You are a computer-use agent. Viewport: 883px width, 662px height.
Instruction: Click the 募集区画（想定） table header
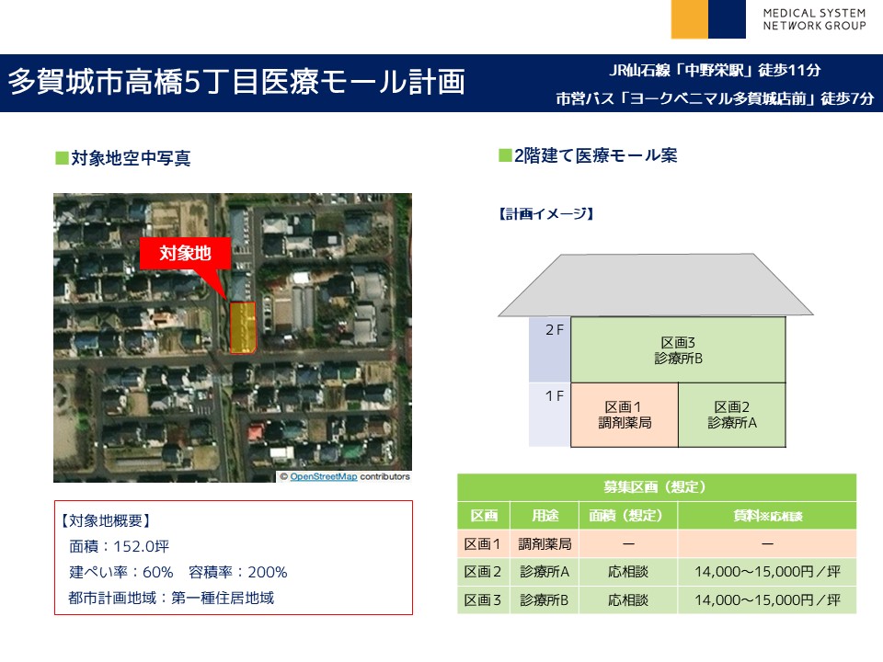click(x=656, y=487)
